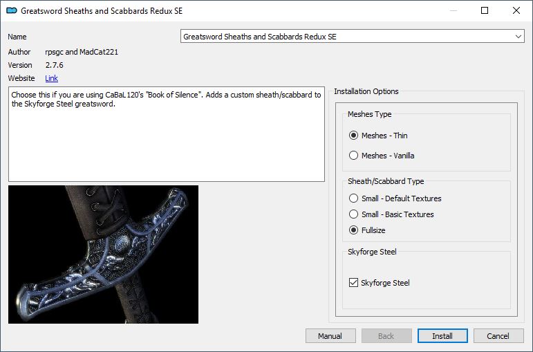Click the version number 2.7.6
Screen dimensions: 533x352
click(x=55, y=65)
